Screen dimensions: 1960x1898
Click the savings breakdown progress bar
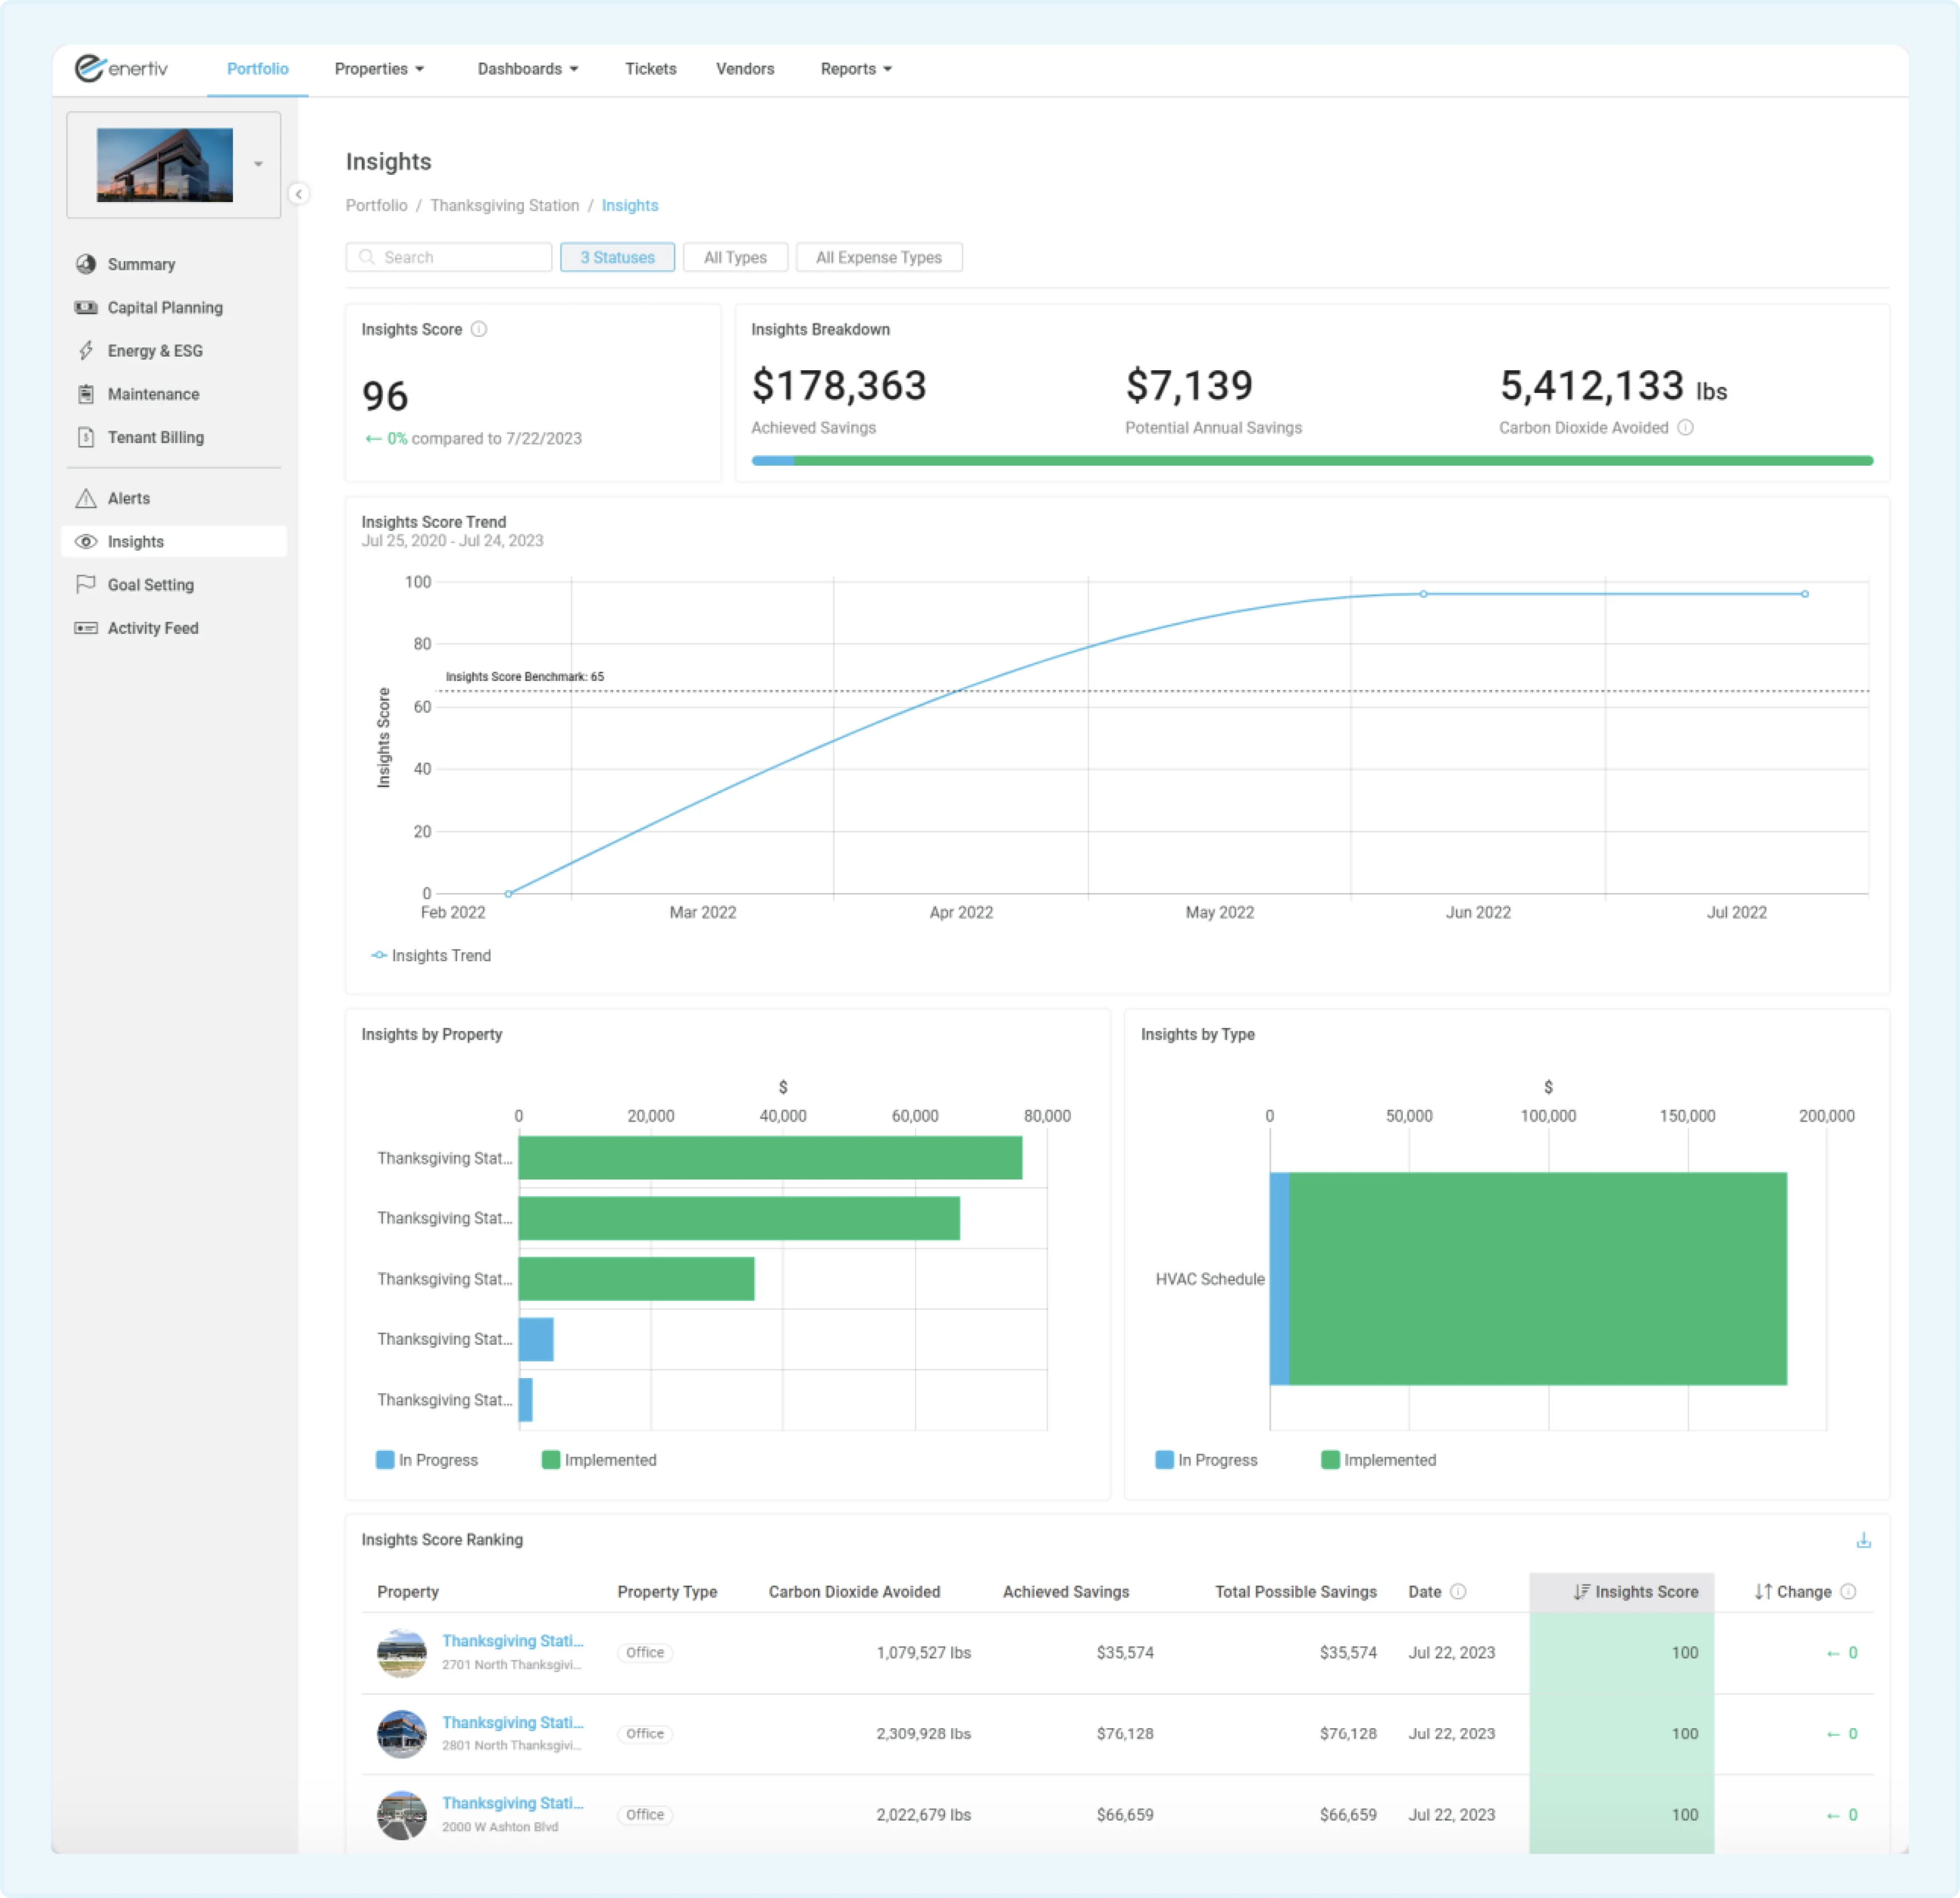tap(1312, 461)
